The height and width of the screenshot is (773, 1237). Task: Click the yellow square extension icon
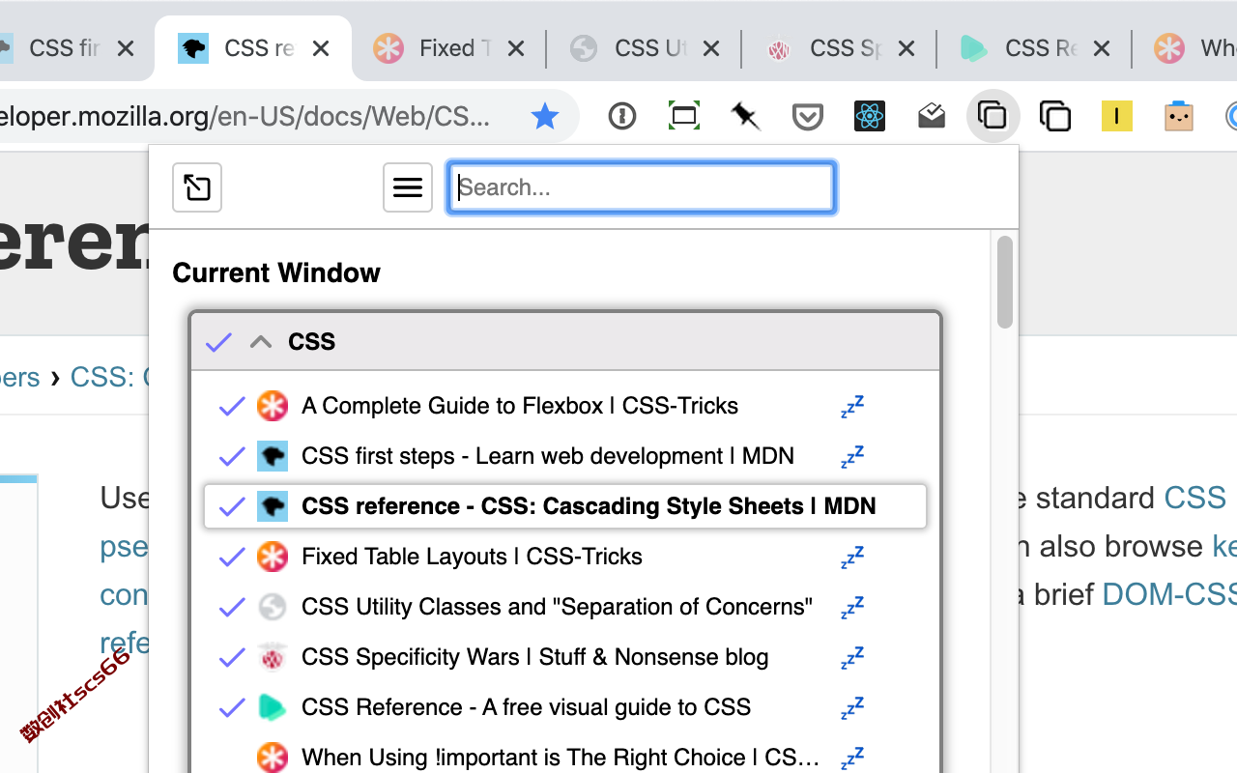click(1117, 117)
